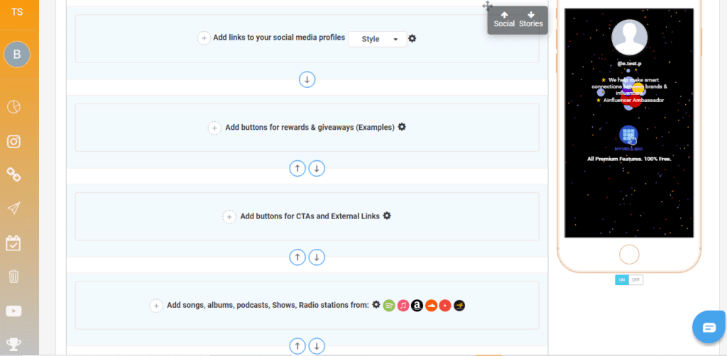Move songs section up
This screenshot has width=727, height=356.
(x=297, y=346)
